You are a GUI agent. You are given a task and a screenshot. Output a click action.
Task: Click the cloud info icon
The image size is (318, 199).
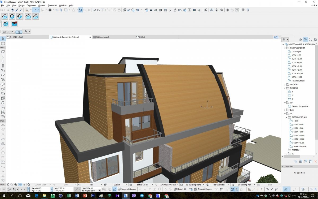(12, 16)
